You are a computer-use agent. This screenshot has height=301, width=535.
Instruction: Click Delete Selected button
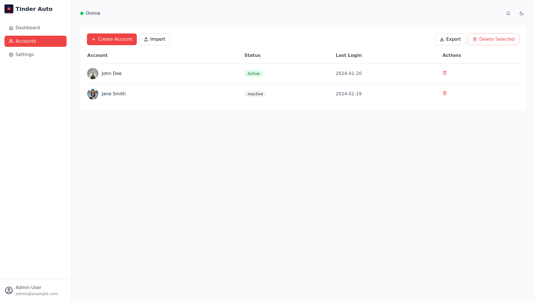493,39
